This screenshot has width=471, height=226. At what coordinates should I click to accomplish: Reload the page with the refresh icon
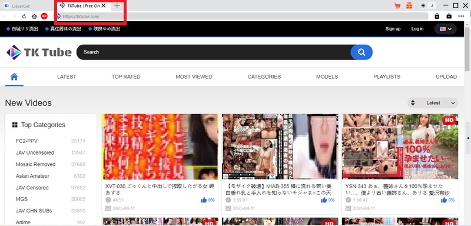coord(24,16)
